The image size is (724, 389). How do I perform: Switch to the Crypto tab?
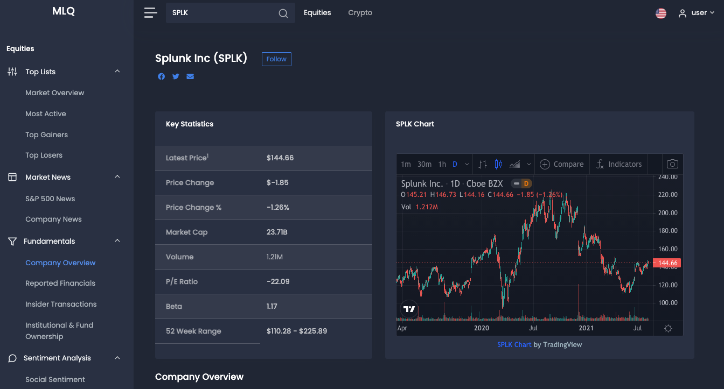tap(360, 13)
